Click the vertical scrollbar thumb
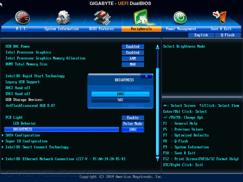This screenshot has width=243, height=182. pyautogui.click(x=158, y=111)
